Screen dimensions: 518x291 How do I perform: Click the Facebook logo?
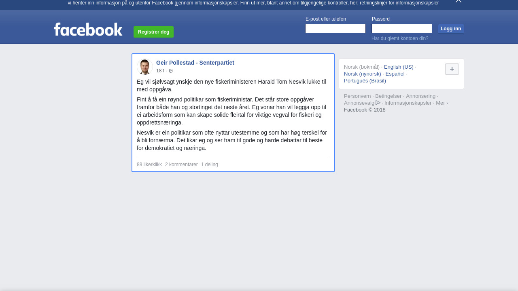pos(88,30)
